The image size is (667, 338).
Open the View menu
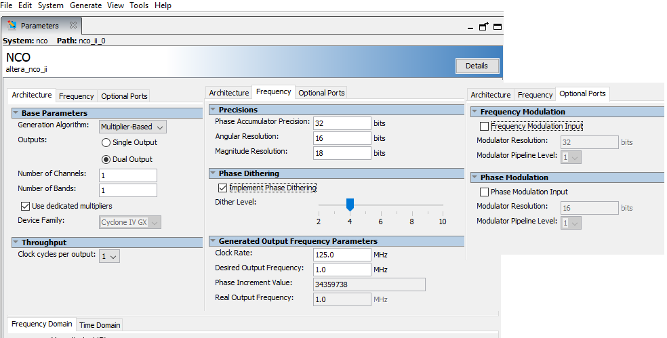click(x=115, y=5)
